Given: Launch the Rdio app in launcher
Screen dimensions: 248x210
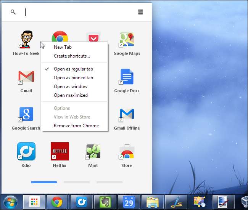Looking at the screenshot, I should (x=26, y=151).
